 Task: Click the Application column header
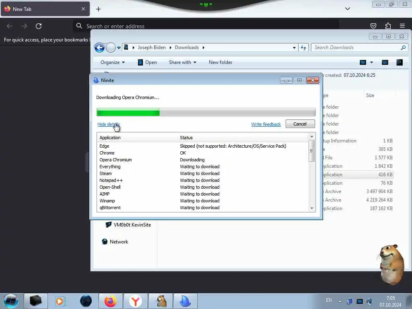138,138
